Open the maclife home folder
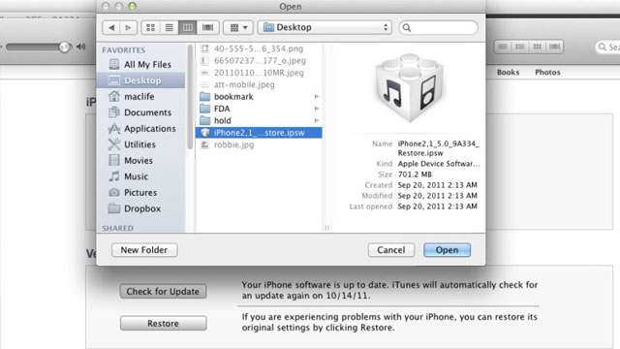The height and width of the screenshot is (349, 620). [x=141, y=97]
